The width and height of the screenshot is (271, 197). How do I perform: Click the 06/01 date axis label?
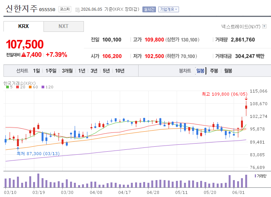238,192
